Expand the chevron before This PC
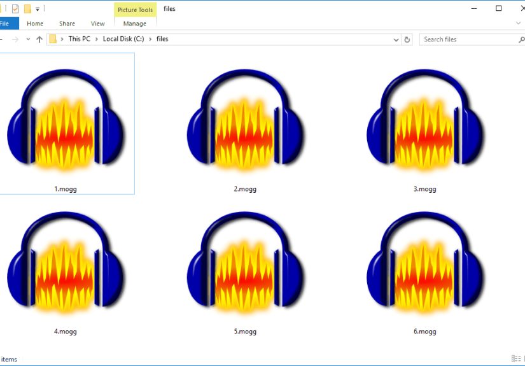 tap(62, 39)
